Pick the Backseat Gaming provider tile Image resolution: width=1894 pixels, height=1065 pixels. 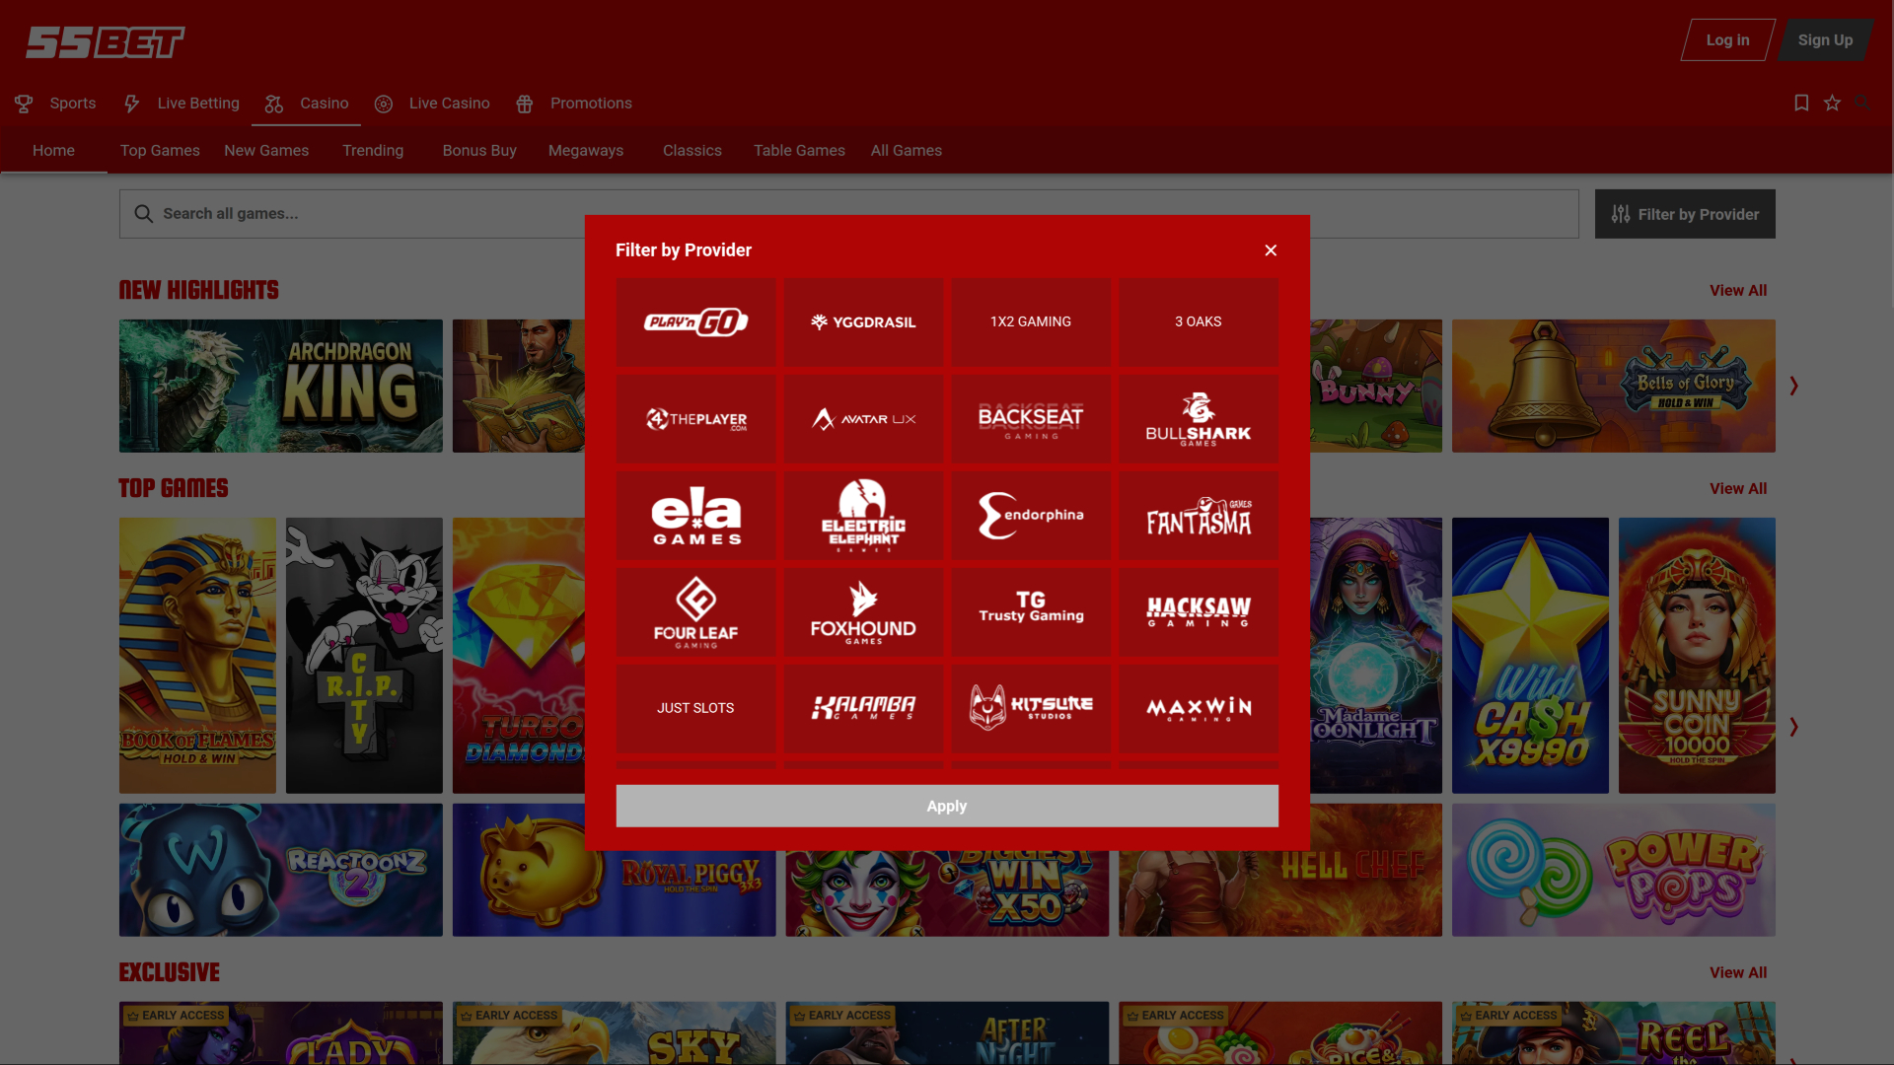click(1031, 418)
